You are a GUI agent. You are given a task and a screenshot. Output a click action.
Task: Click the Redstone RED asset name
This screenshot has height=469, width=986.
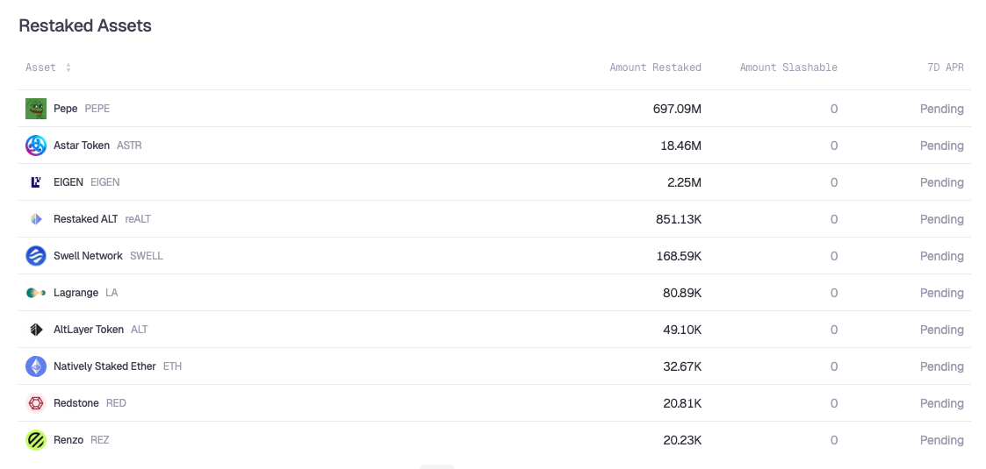click(x=90, y=403)
